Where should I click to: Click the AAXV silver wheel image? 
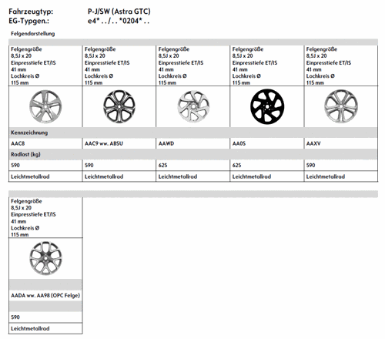(x=341, y=106)
